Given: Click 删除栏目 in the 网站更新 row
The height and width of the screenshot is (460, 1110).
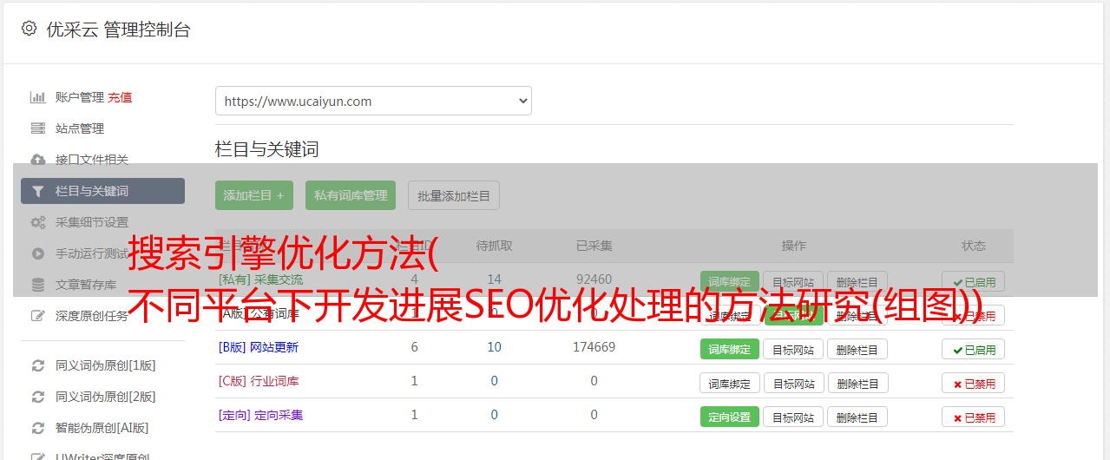Looking at the screenshot, I should [857, 349].
